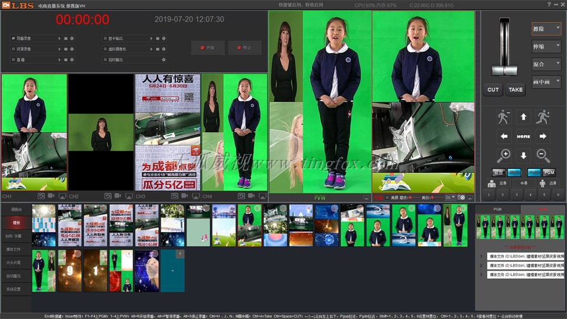Click the T-bar transition fader handle
Image resolution: width=567 pixels, height=319 pixels.
point(504,69)
